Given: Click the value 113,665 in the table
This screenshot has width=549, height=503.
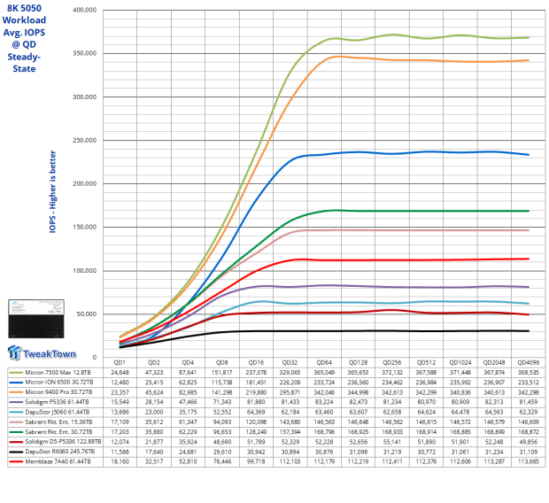Looking at the screenshot, I should pos(529,461).
